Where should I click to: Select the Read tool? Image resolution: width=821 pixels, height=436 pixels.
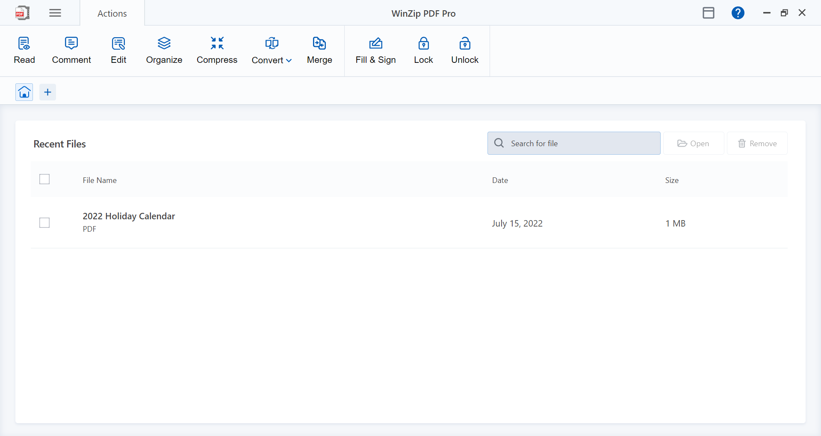point(24,50)
